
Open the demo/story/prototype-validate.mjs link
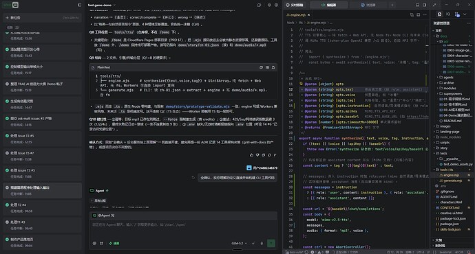198,106
